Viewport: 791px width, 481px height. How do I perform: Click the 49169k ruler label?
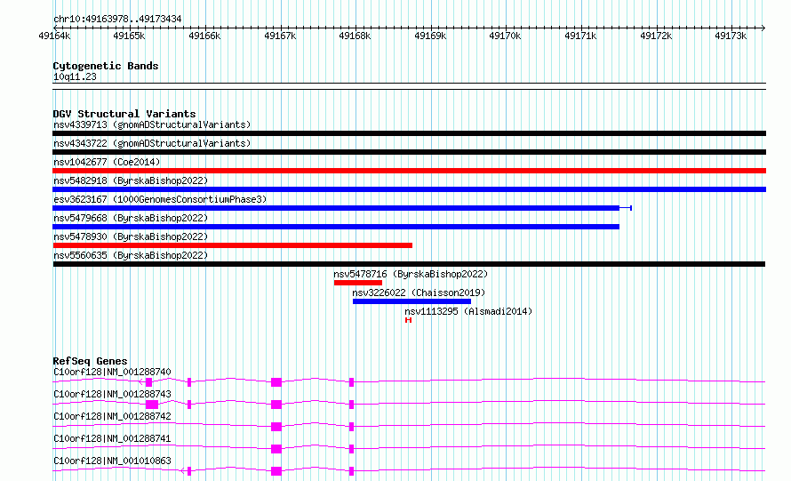430,36
